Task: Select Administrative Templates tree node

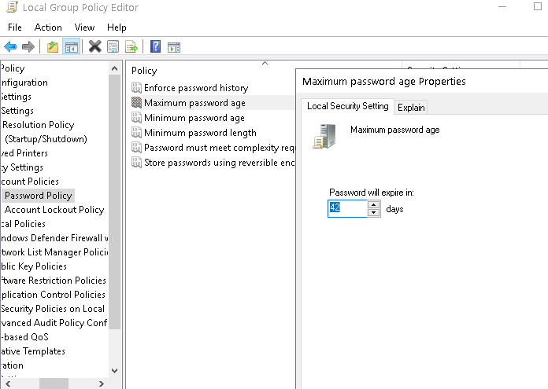Action: (x=33, y=351)
